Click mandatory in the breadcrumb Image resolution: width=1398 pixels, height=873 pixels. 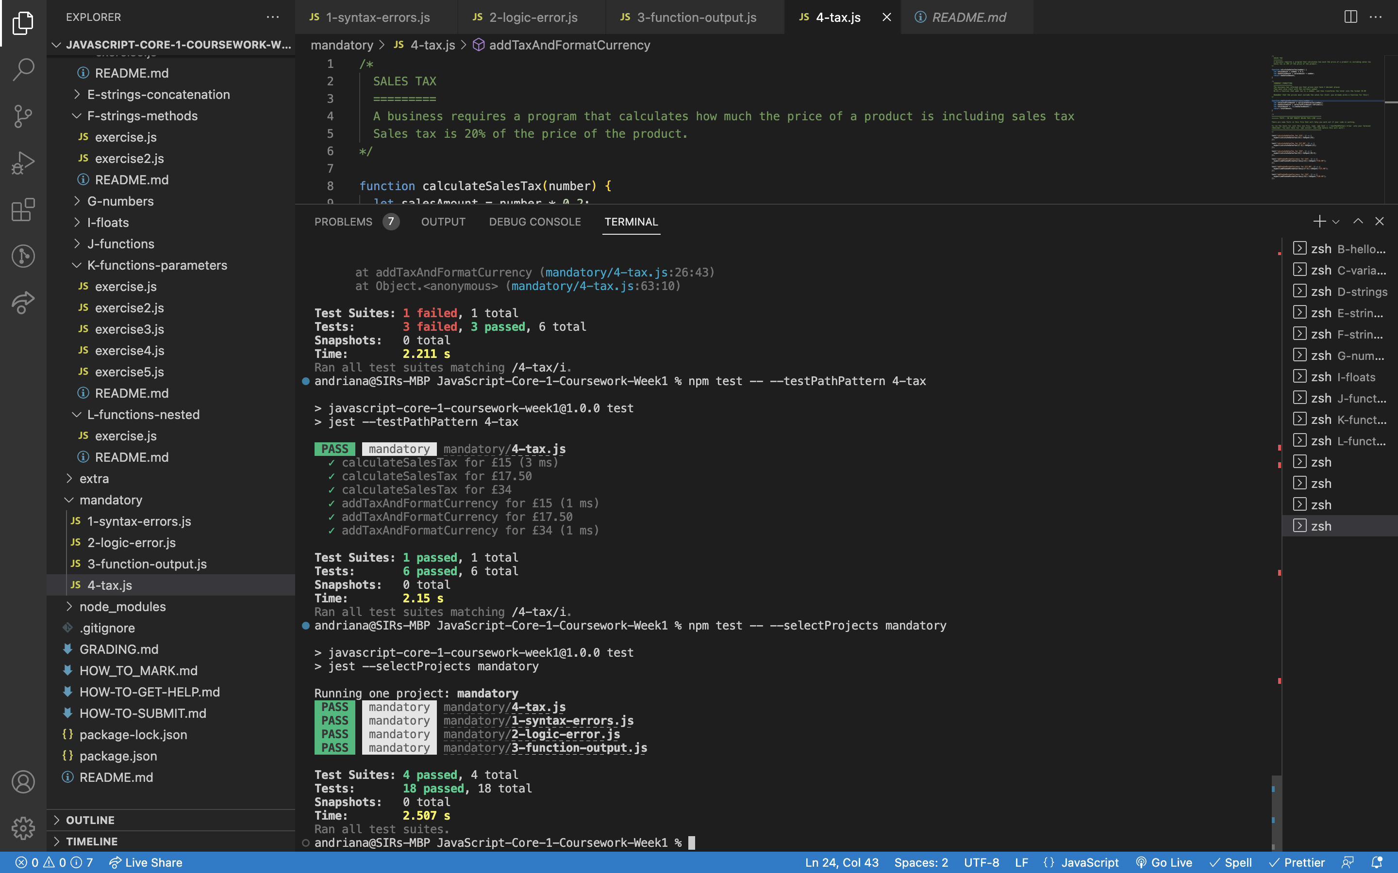click(x=342, y=45)
